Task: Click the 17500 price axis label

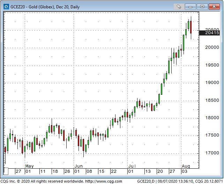Action: 212,135
